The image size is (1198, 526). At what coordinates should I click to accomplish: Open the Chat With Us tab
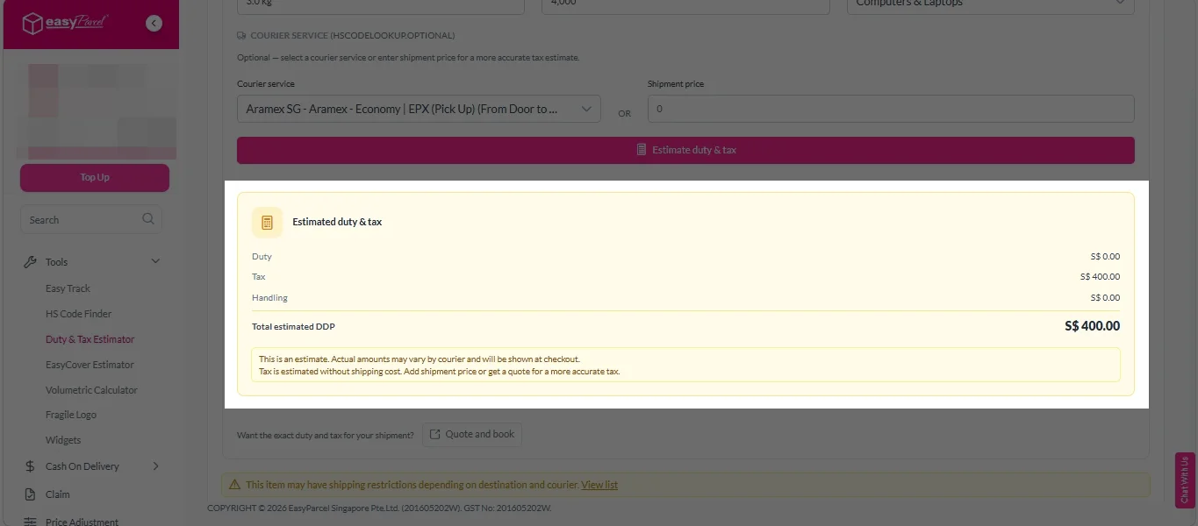coord(1185,480)
